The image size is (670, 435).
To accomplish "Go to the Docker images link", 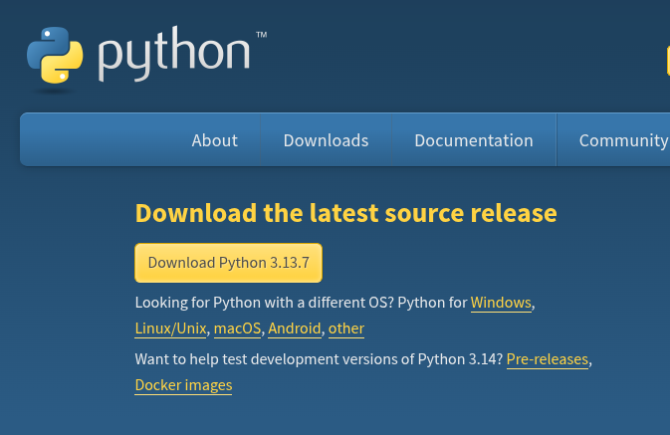I will click(x=183, y=385).
